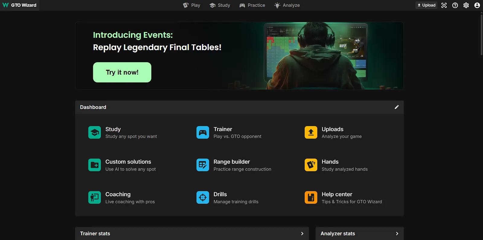Click the Uploads arrow icon tile
The height and width of the screenshot is (240, 483).
click(x=311, y=133)
